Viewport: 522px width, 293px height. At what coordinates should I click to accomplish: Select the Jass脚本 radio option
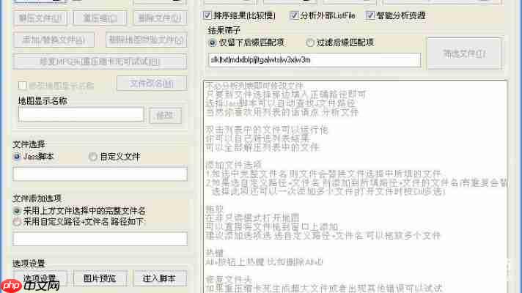tap(17, 156)
